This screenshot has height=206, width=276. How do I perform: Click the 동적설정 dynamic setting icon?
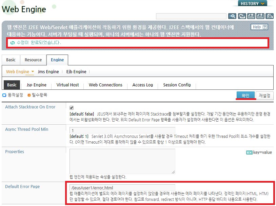pyautogui.click(x=4, y=95)
